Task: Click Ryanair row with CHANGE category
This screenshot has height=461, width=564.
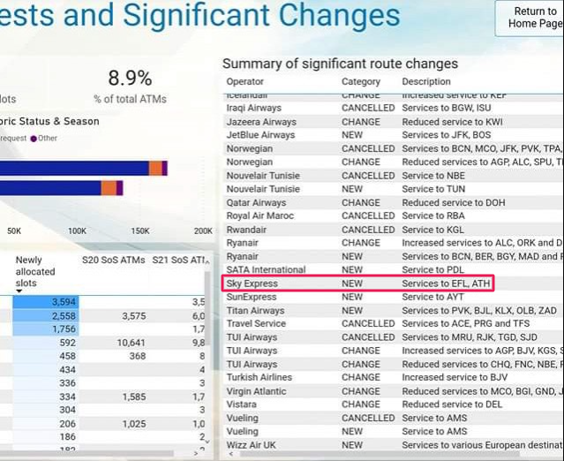Action: (394, 243)
